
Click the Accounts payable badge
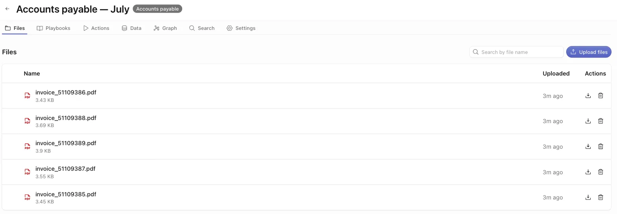click(157, 9)
